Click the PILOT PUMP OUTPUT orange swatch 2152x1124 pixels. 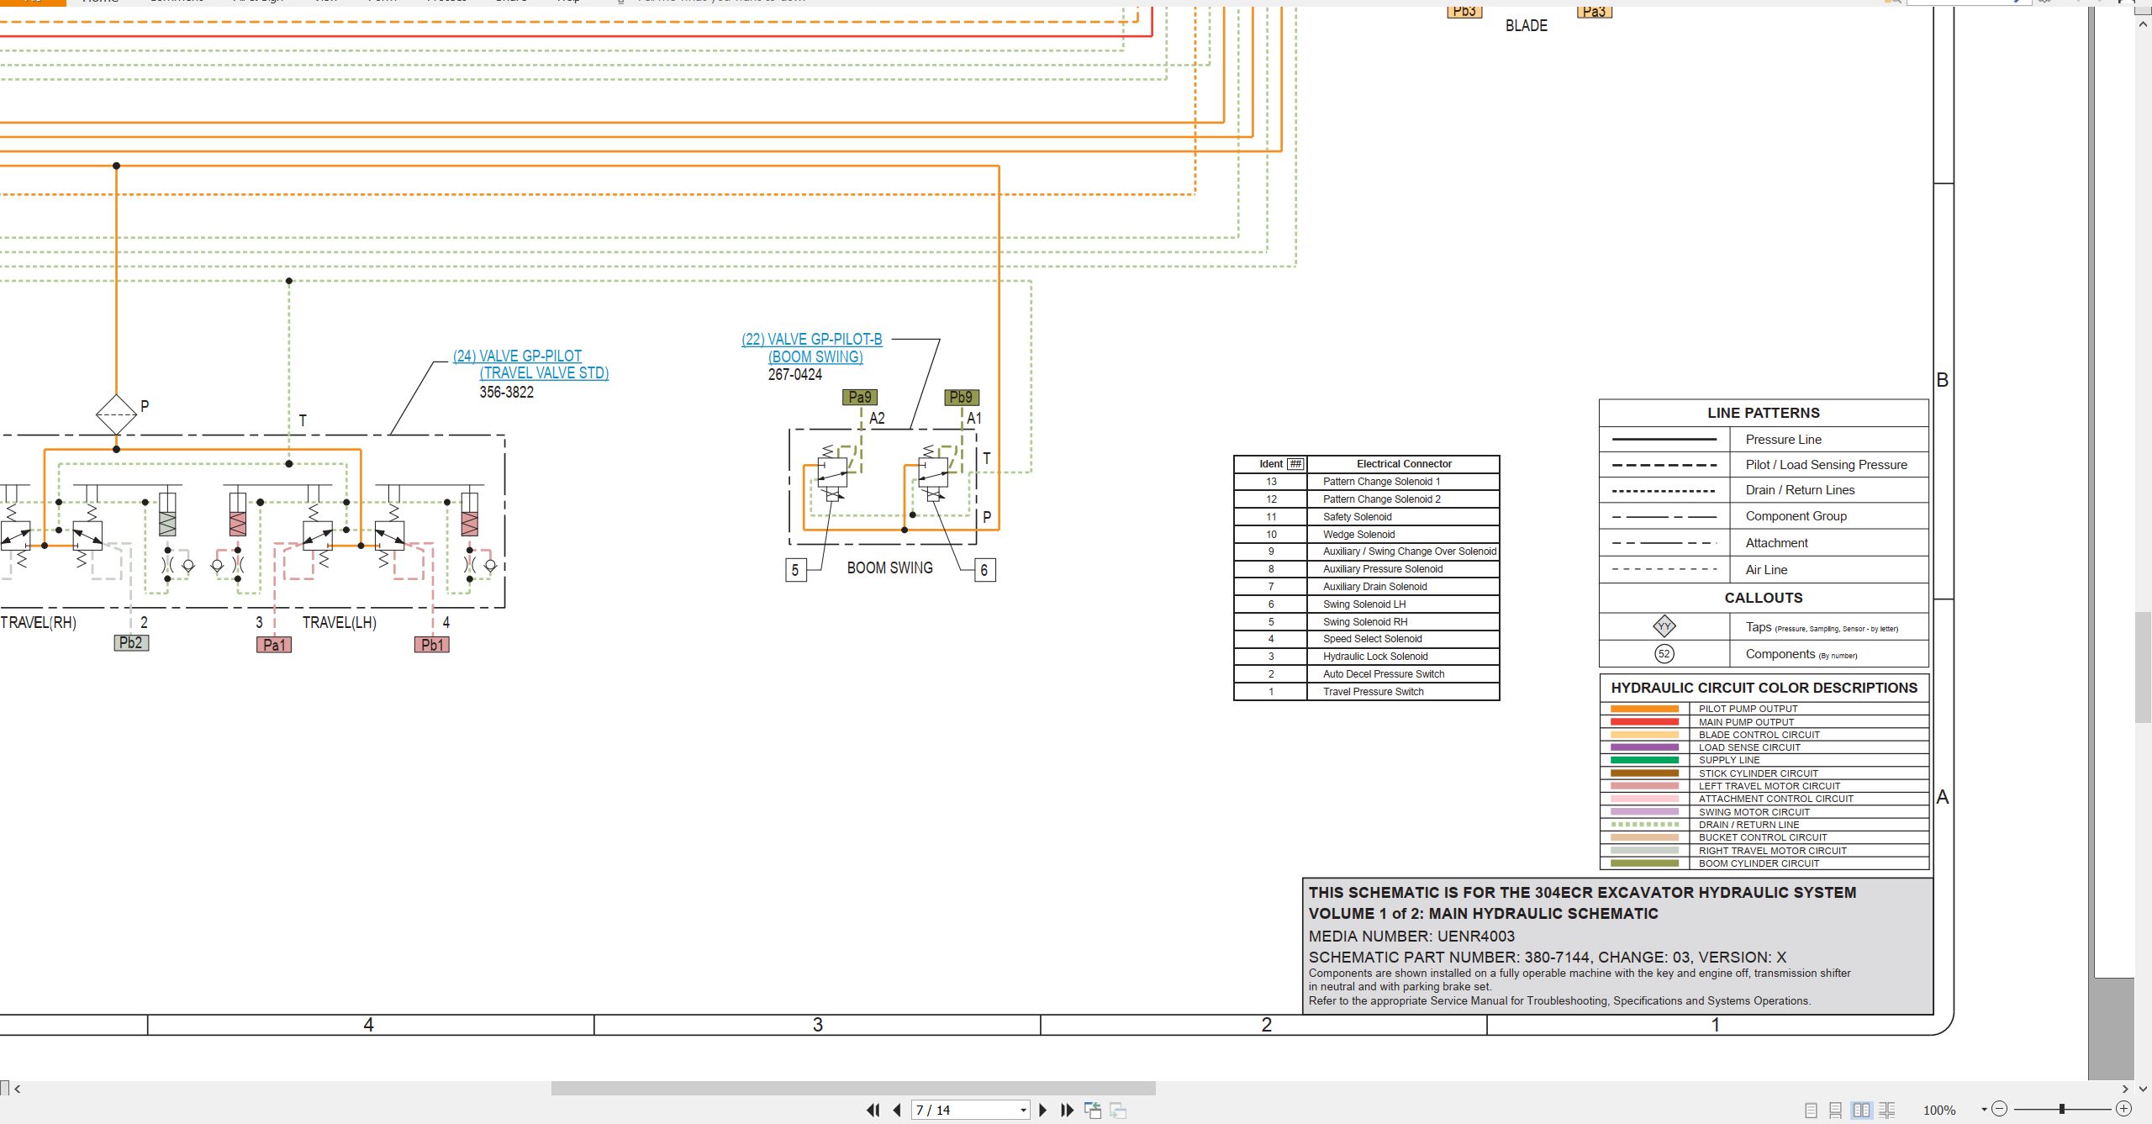point(1644,709)
